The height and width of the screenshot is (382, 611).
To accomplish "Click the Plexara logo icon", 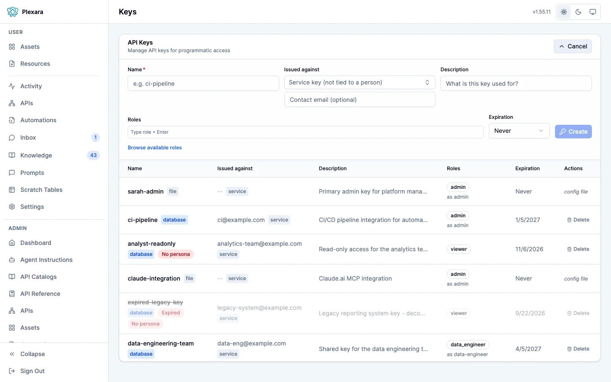I will coord(13,12).
